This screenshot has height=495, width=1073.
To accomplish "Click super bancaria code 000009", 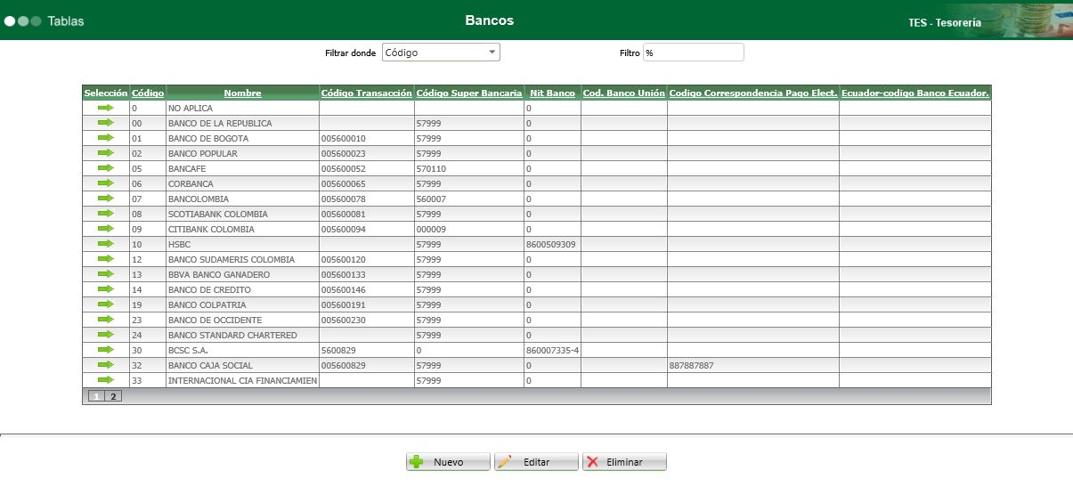I will pos(431,230).
